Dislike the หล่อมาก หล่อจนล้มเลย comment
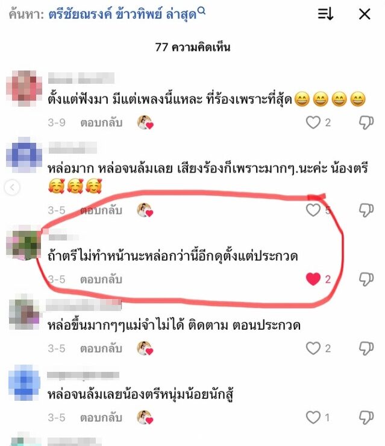 pos(366,210)
